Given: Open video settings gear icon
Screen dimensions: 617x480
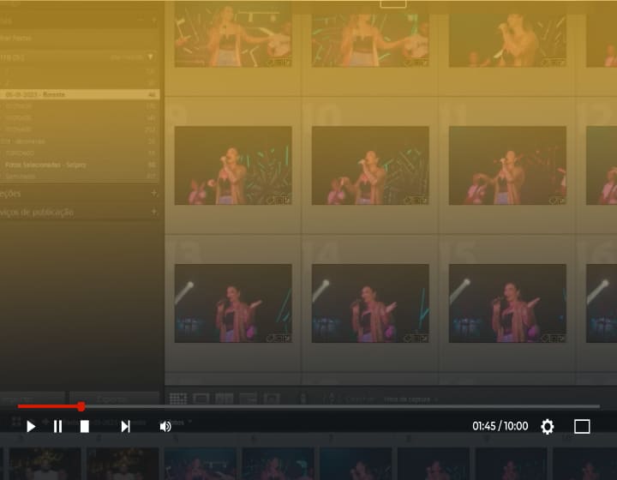Looking at the screenshot, I should click(548, 426).
